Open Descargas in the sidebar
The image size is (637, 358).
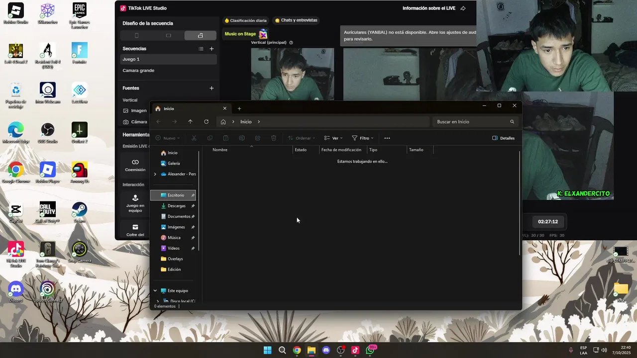click(173, 206)
